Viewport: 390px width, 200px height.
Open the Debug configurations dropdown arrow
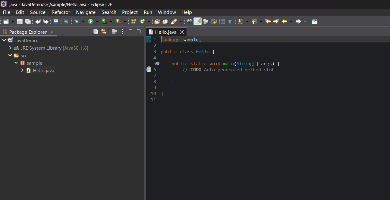[83, 21]
